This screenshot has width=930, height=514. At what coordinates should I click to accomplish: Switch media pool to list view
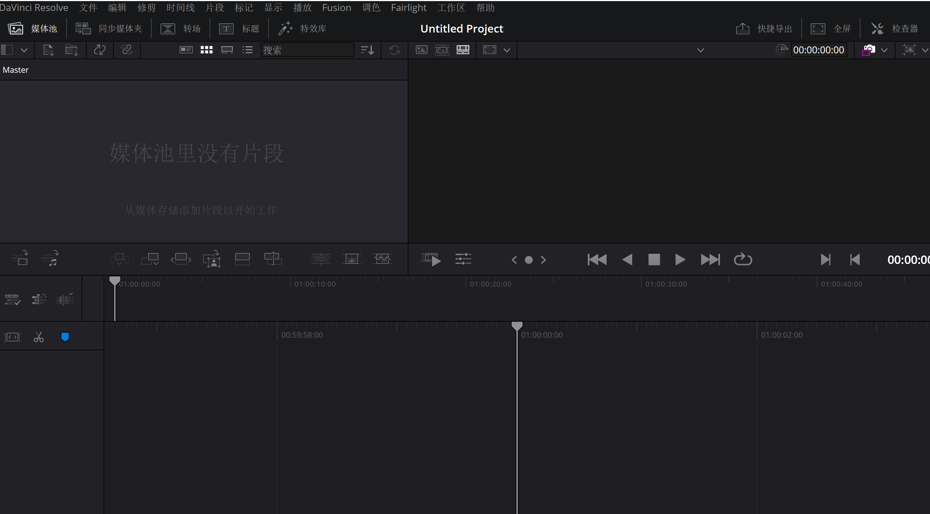click(x=248, y=50)
